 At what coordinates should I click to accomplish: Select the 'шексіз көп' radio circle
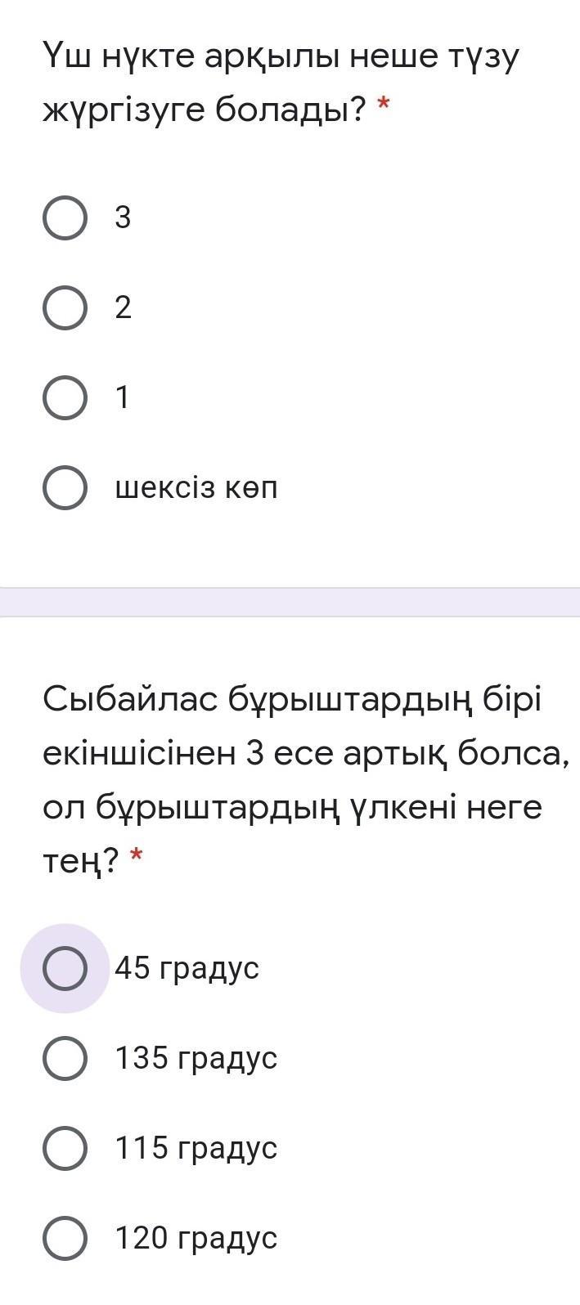point(65,488)
